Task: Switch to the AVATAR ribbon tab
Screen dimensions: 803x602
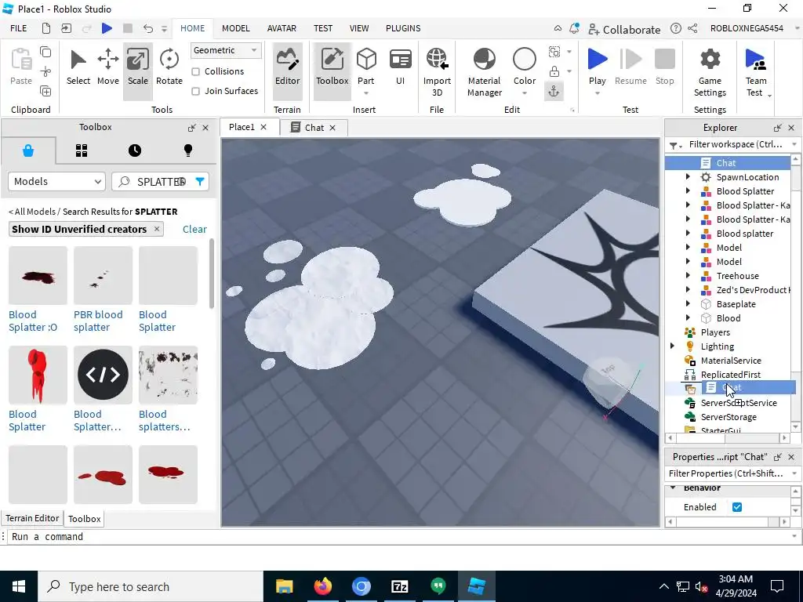Action: coord(282,28)
